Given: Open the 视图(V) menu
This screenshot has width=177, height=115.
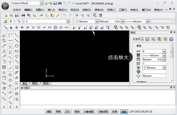Looking at the screenshot, I should [40, 10].
